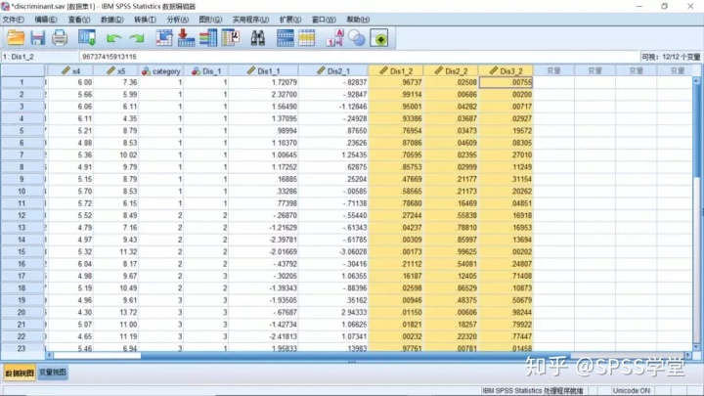Select x4 column header

tap(70, 71)
